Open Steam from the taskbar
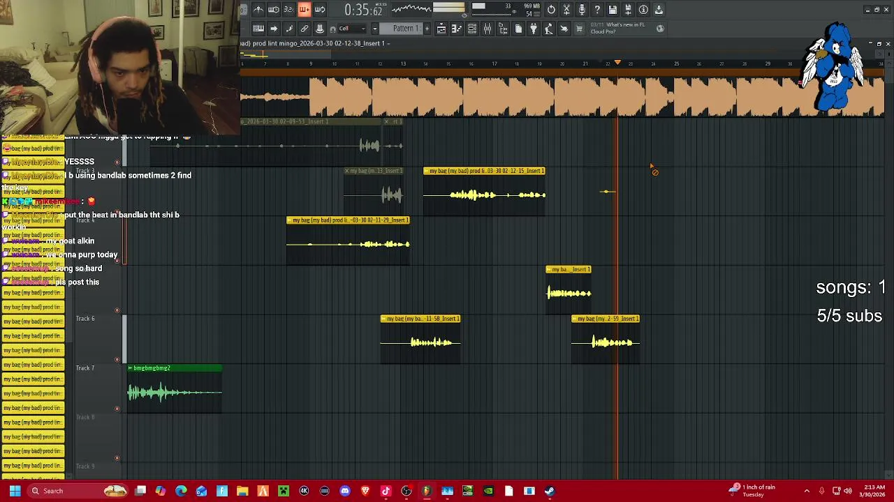This screenshot has width=894, height=502. 549,491
